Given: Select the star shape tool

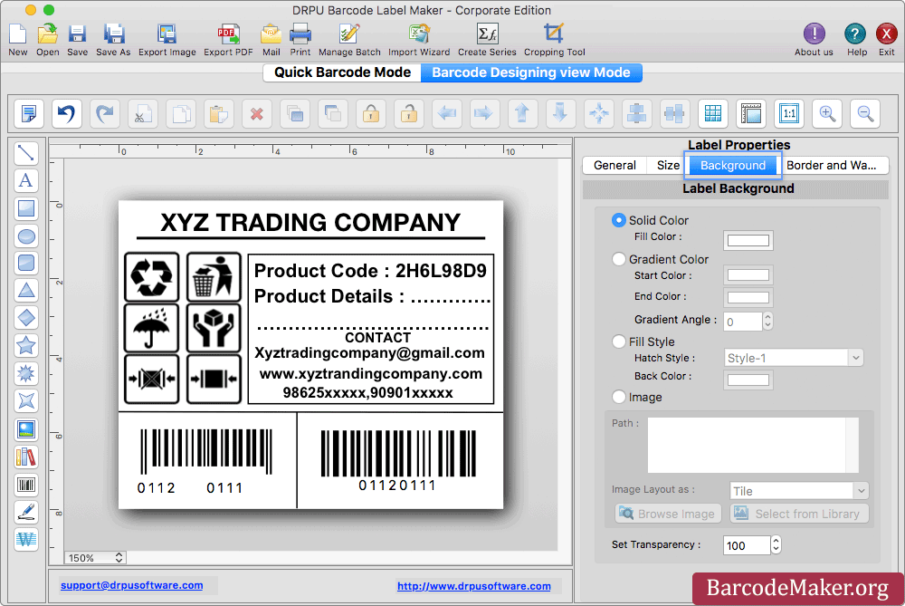Looking at the screenshot, I should pyautogui.click(x=26, y=345).
